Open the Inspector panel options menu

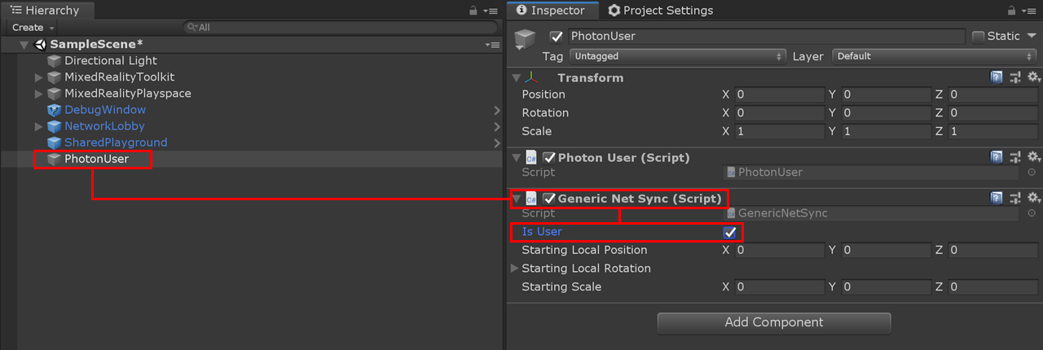coord(1028,11)
